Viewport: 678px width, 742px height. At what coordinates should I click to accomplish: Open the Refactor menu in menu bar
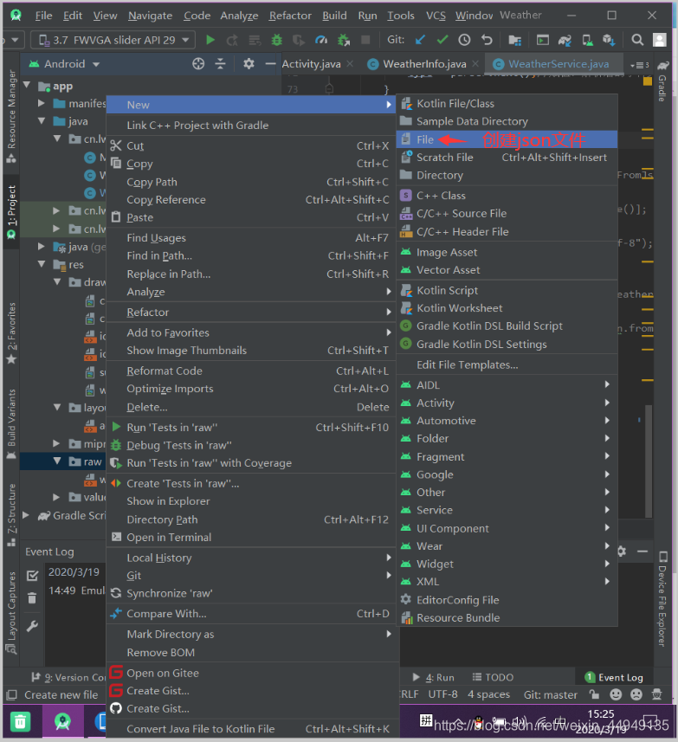point(290,16)
